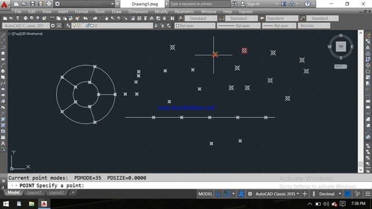Click the Table Style icon

(x=262, y=18)
